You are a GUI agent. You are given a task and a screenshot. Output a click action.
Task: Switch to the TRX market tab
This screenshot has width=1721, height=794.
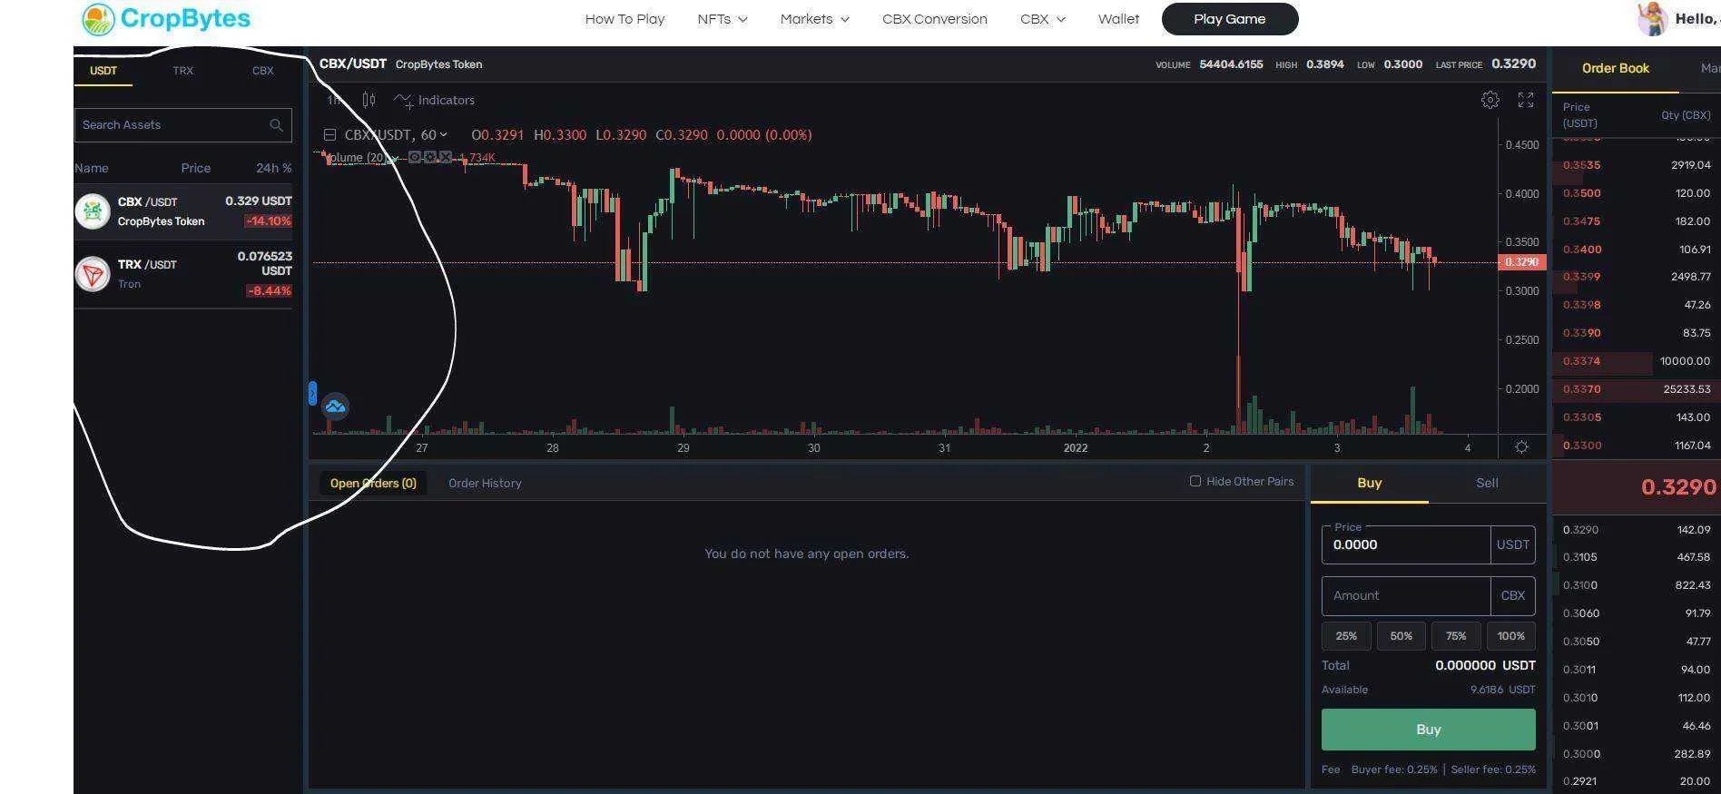point(182,71)
